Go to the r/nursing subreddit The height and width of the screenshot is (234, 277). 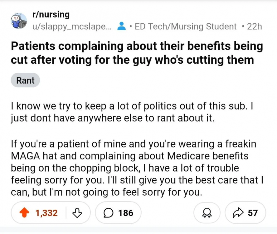[51, 14]
